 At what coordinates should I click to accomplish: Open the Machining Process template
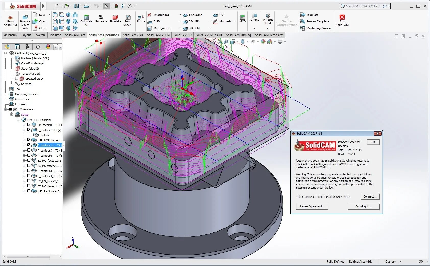[x=316, y=28]
